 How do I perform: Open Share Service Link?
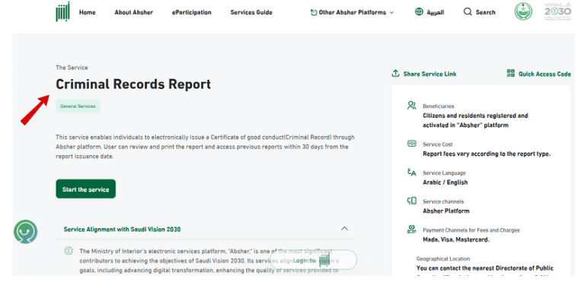point(429,74)
